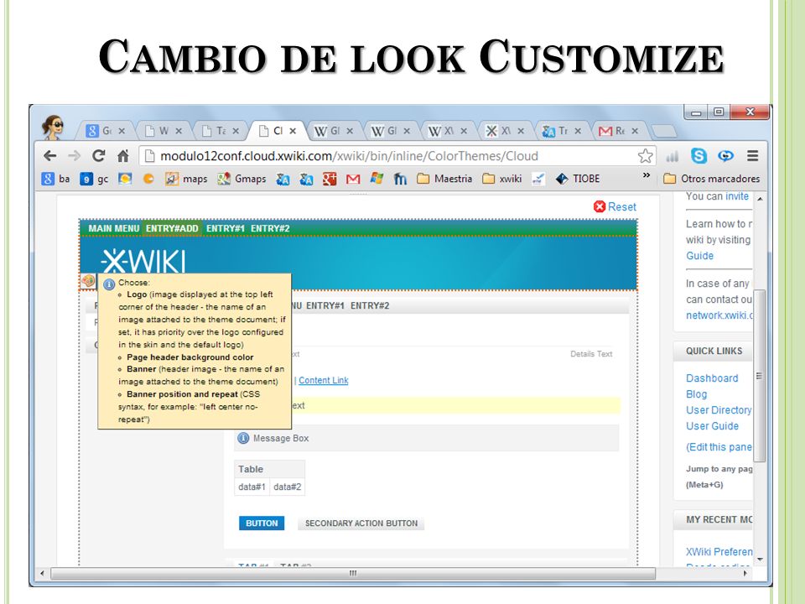This screenshot has width=805, height=604.
Task: Click the browser forward arrow
Action: pyautogui.click(x=75, y=156)
